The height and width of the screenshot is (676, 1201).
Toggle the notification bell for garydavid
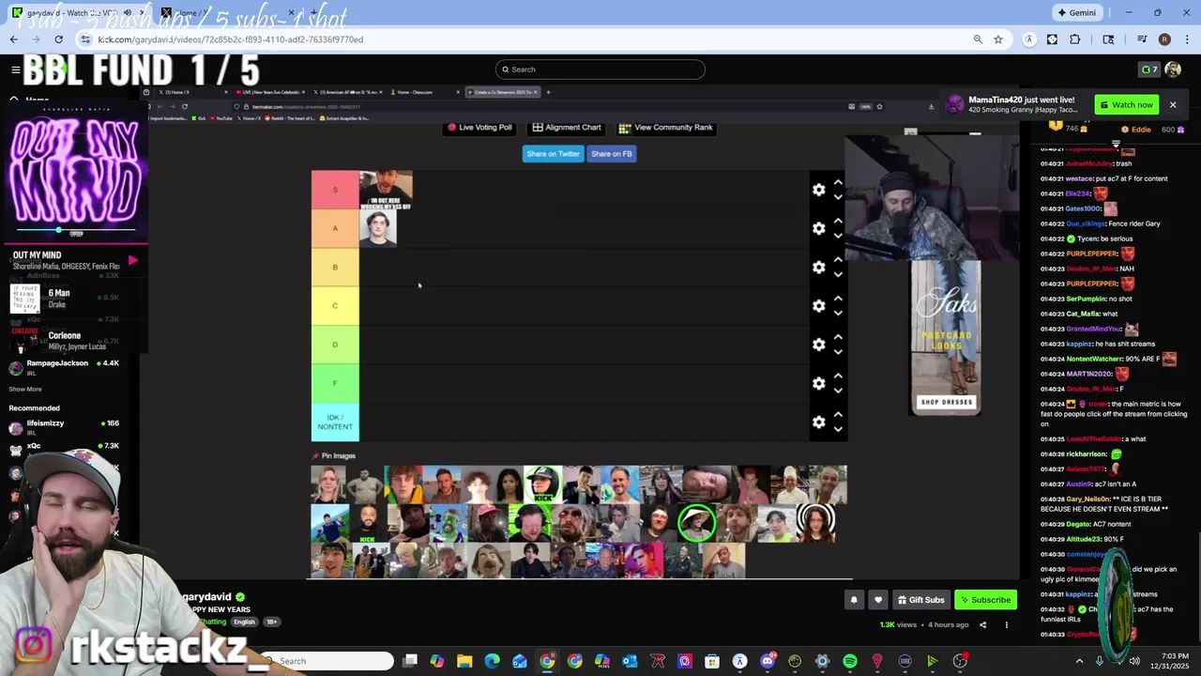[854, 600]
